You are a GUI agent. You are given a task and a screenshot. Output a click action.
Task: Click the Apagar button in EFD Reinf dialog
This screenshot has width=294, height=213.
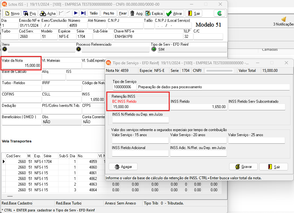(123, 167)
